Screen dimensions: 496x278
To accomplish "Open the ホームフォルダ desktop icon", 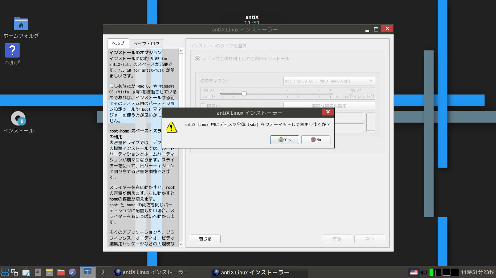I will click(21, 27).
